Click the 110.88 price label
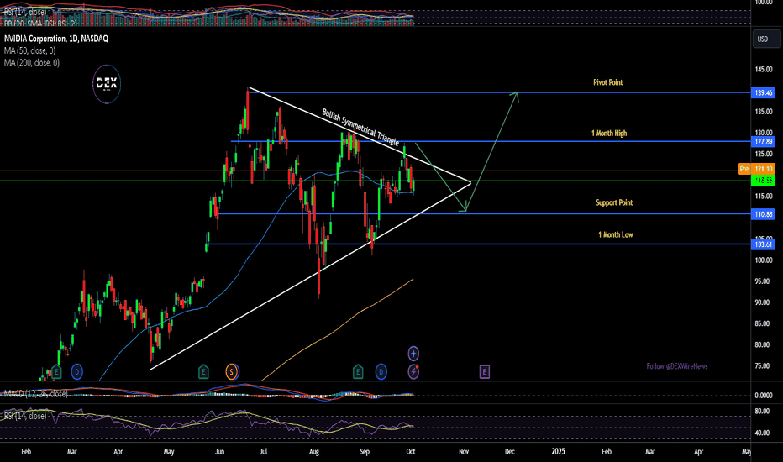 763,213
